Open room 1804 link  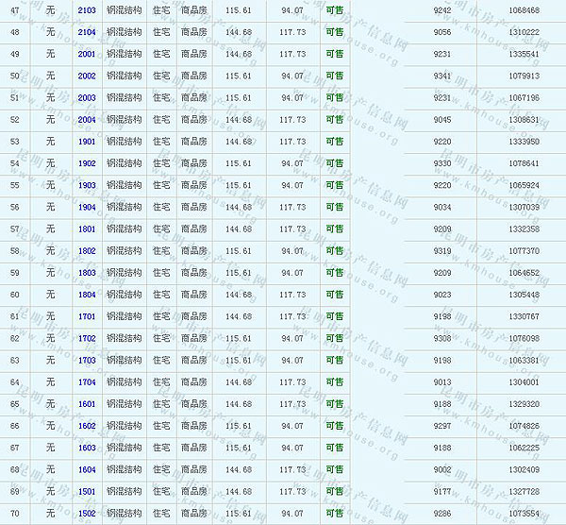87,295
